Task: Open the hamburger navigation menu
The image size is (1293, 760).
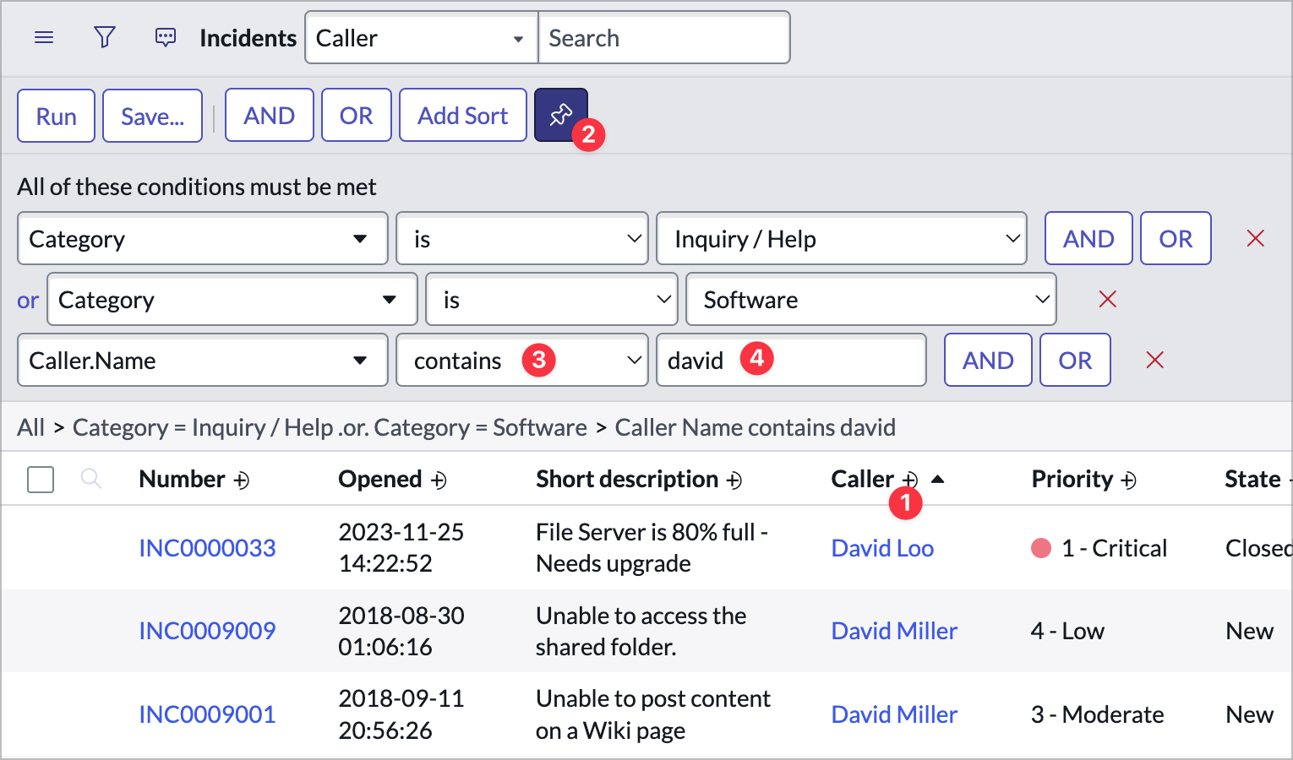Action: pos(44,37)
